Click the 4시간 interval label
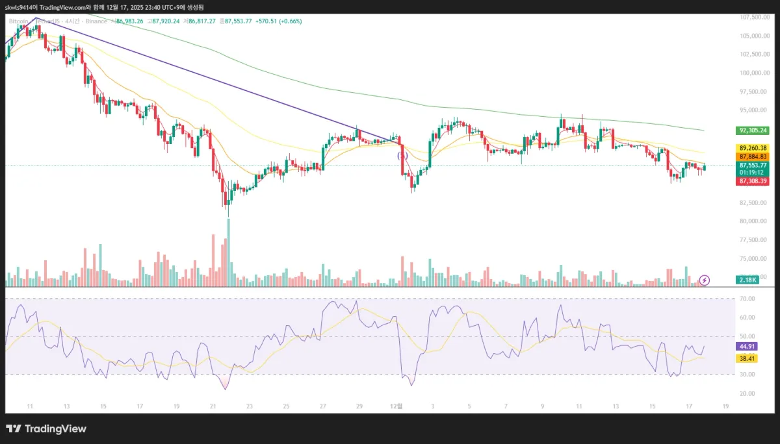Viewport: 780px width, 444px height. pos(72,21)
